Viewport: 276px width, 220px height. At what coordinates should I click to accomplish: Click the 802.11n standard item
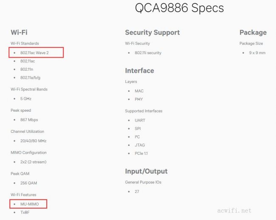click(27, 69)
